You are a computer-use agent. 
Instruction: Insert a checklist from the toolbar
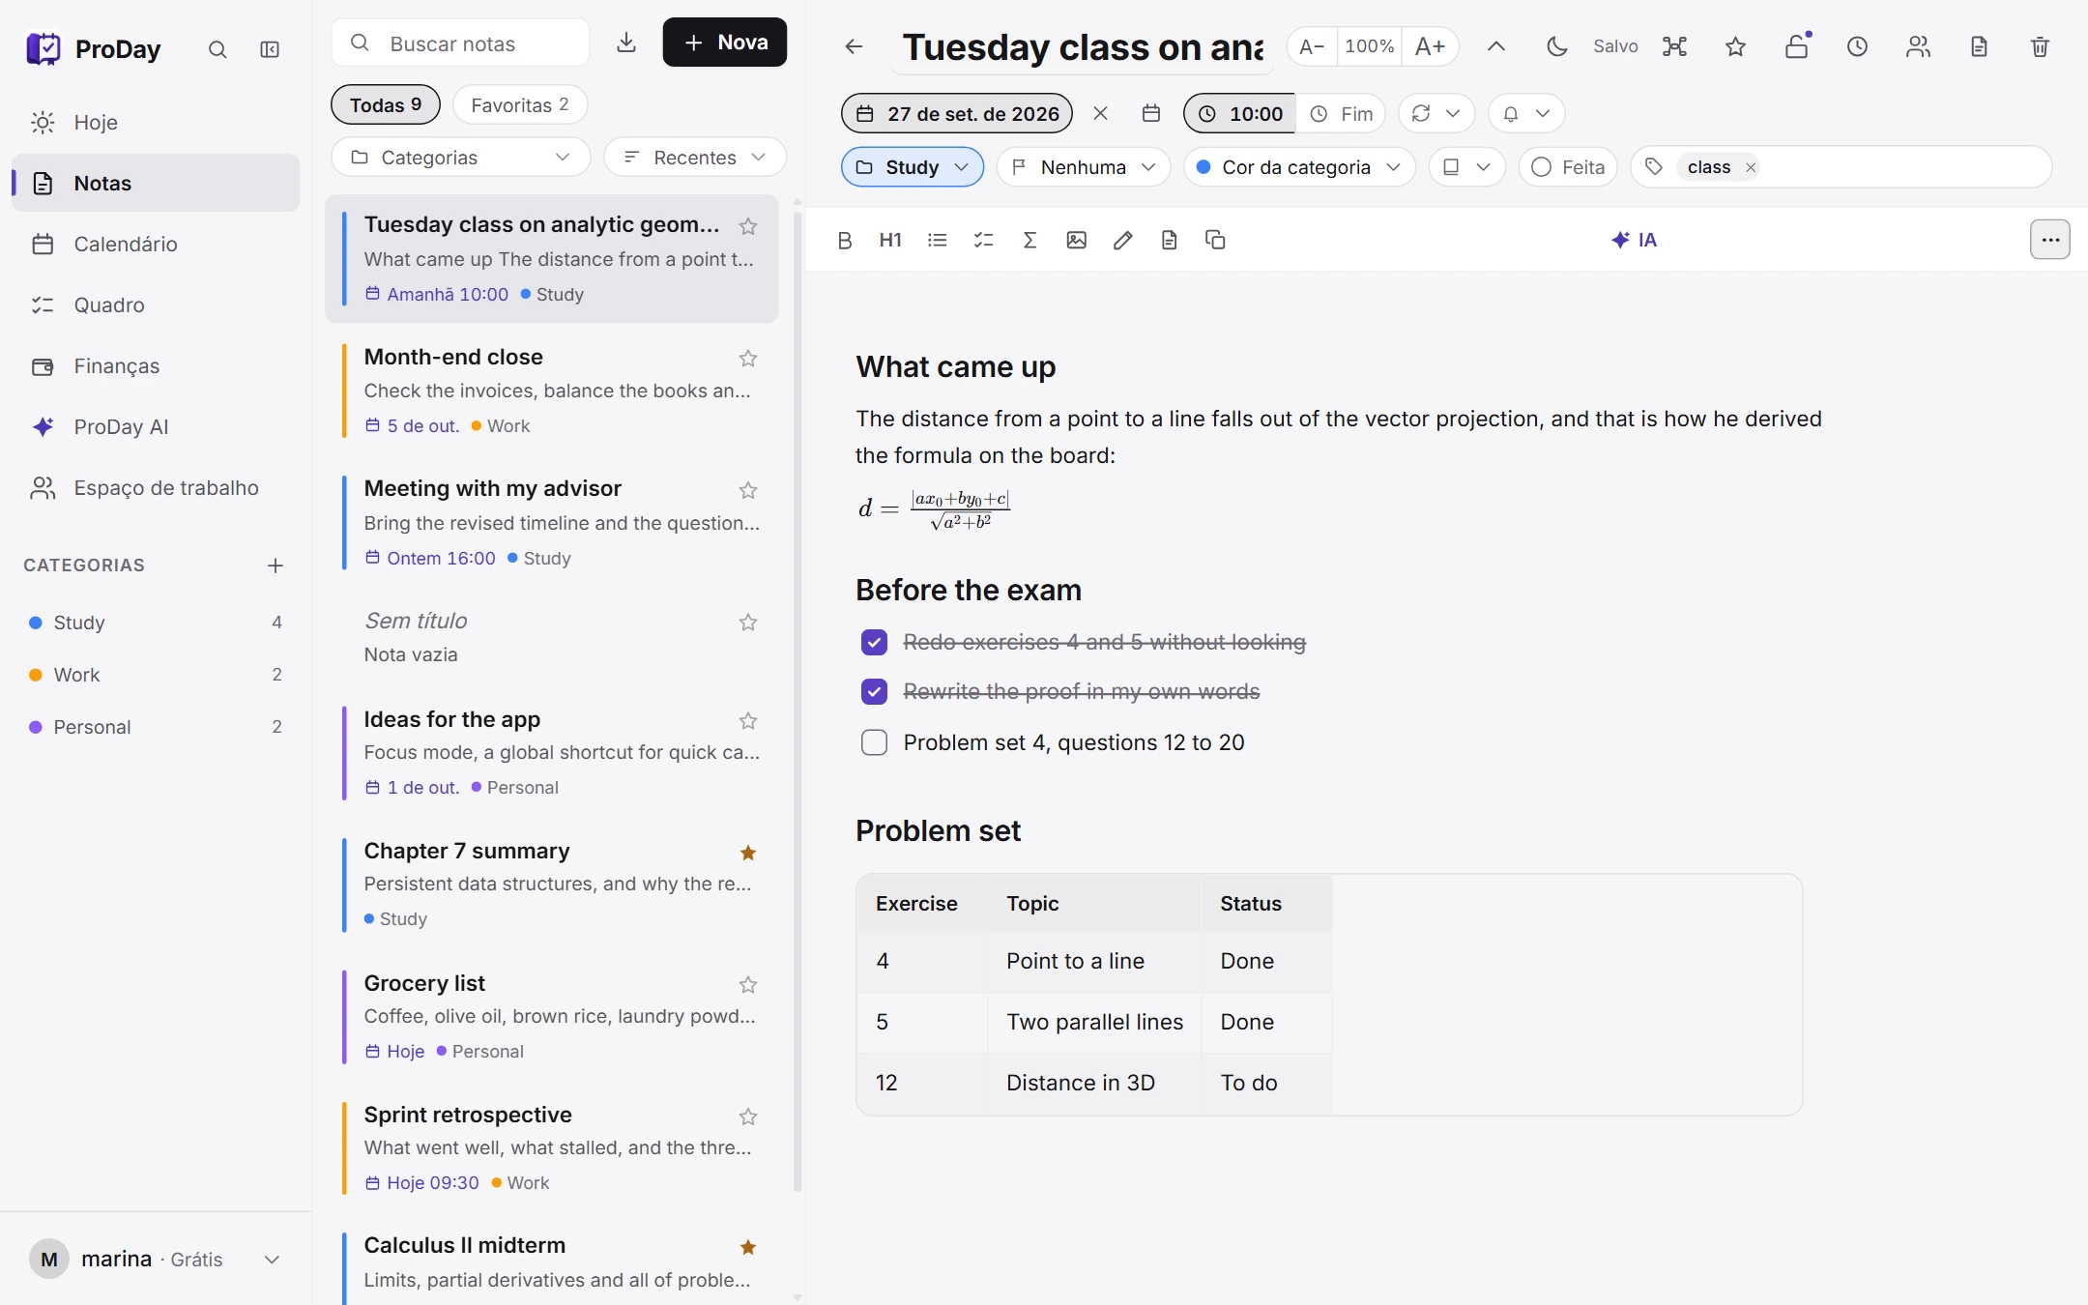pos(983,240)
